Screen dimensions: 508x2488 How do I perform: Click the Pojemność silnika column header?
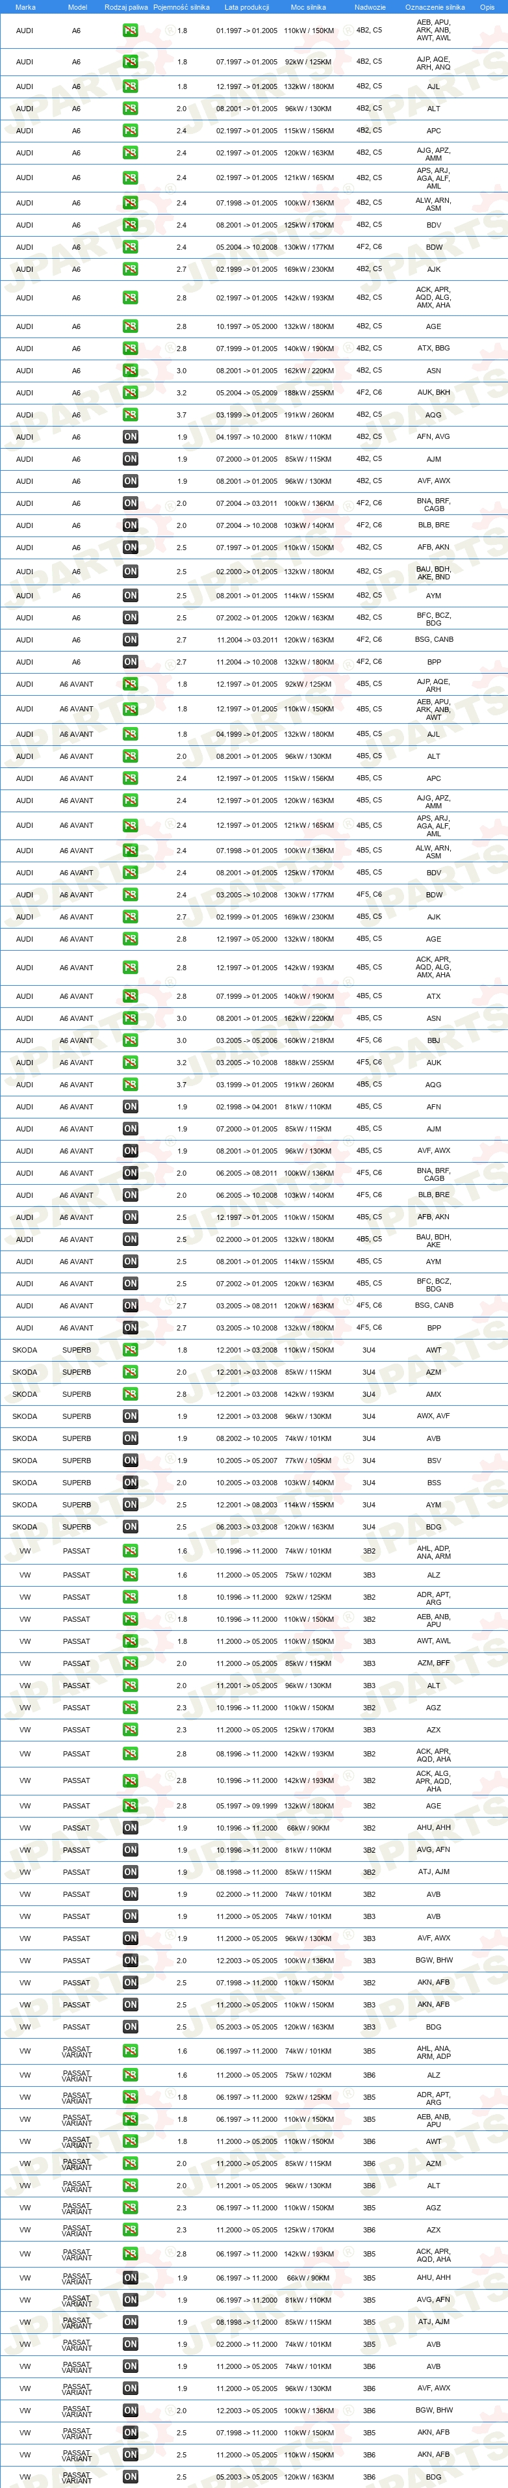coord(181,7)
